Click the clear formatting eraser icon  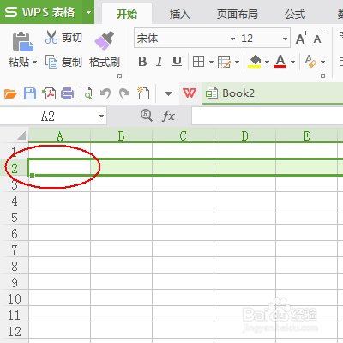point(310,61)
